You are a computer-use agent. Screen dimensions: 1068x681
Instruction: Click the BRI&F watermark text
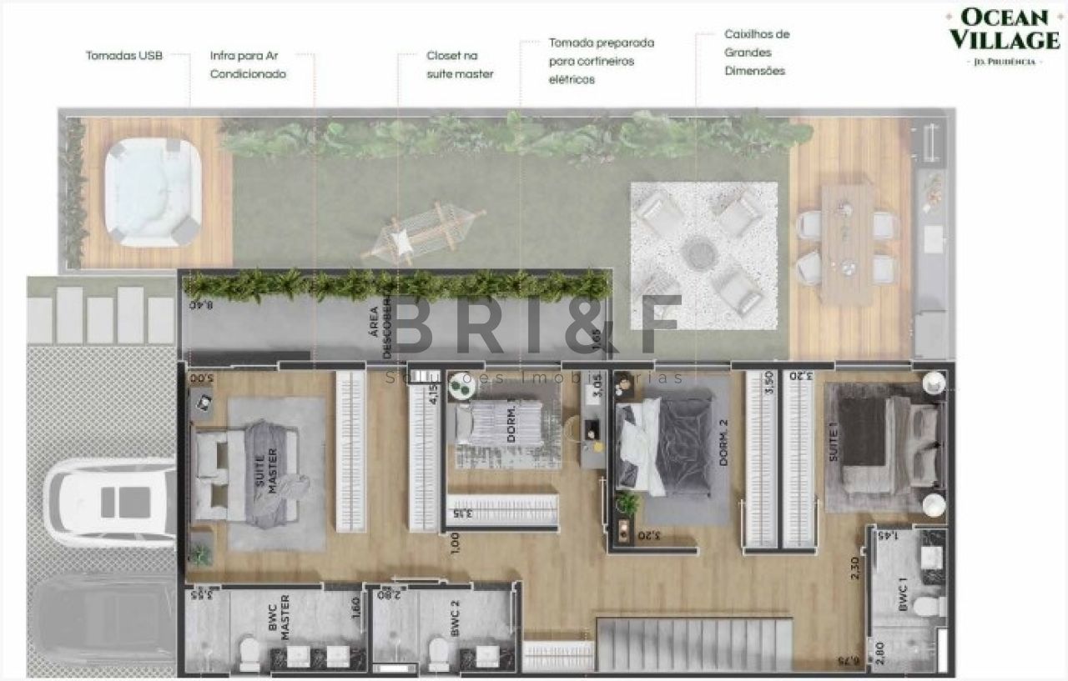(x=537, y=323)
